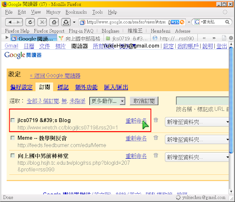Viewport: 235px width, 202px height.
Task: Click the tab list triangle arrow
Action: 7,37
